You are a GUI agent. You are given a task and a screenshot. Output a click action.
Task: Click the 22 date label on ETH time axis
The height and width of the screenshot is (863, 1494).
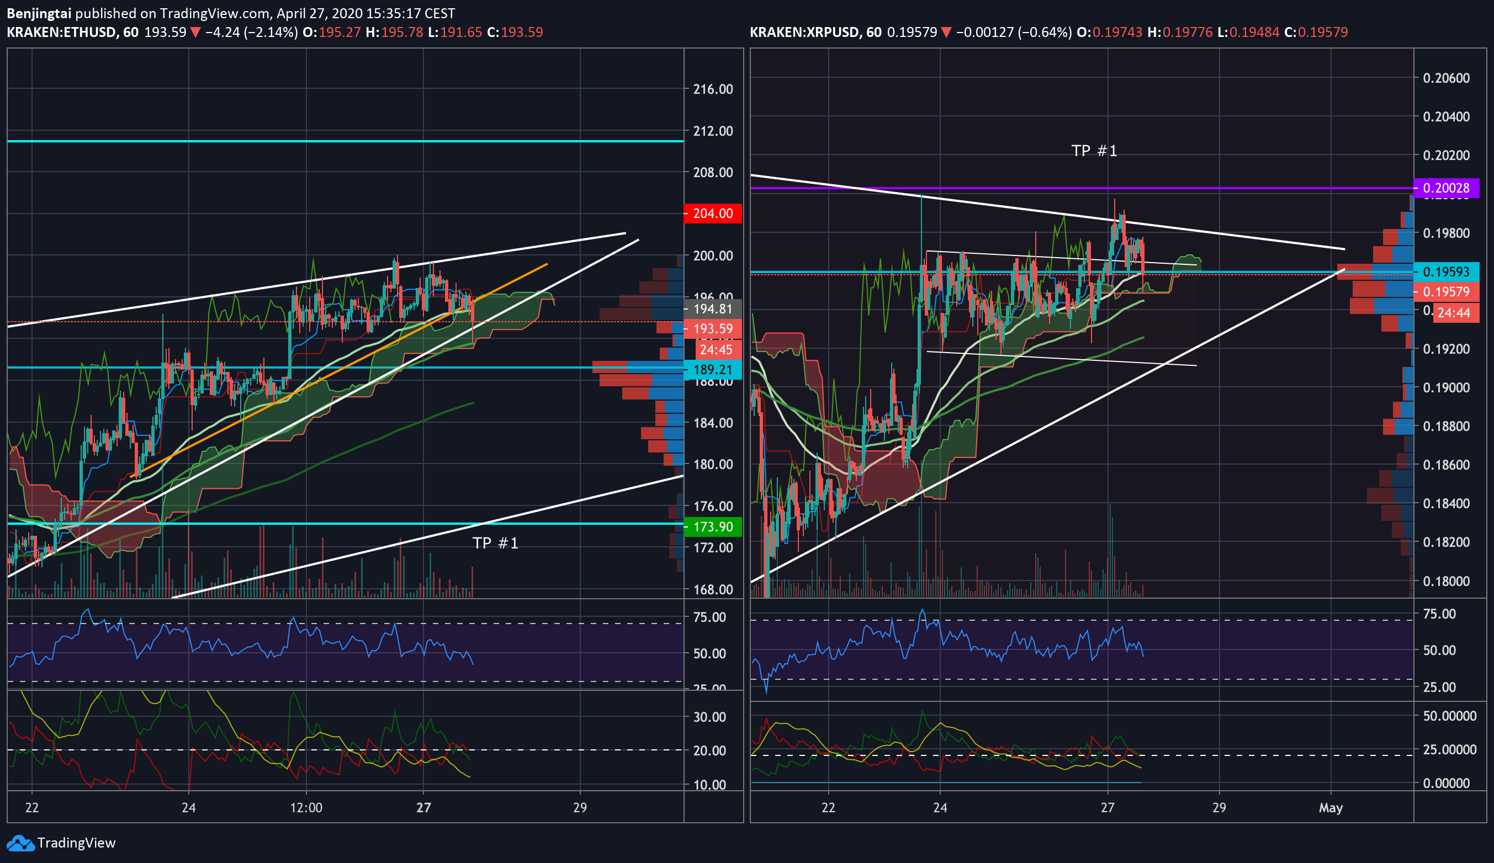click(32, 807)
